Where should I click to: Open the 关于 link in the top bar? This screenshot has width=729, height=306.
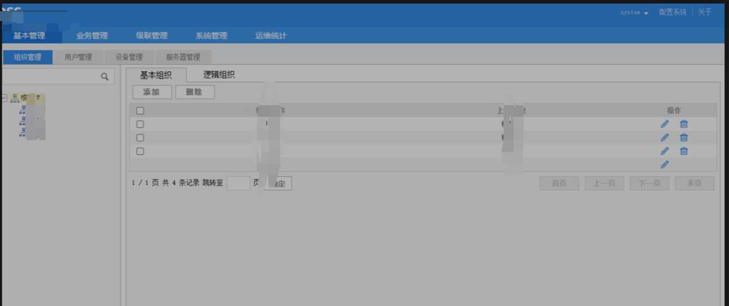(705, 12)
